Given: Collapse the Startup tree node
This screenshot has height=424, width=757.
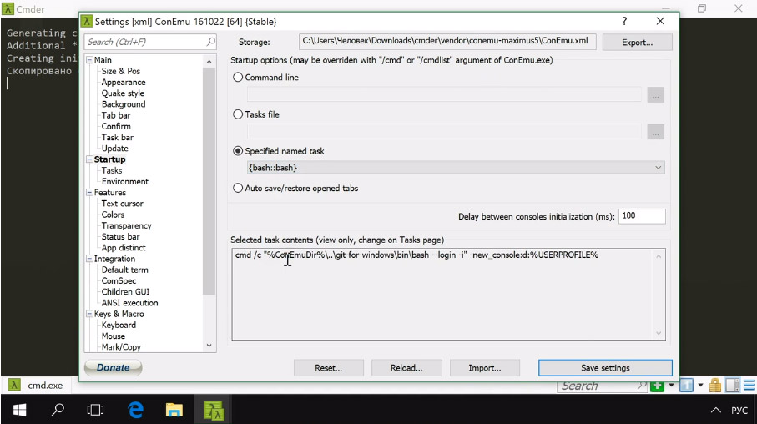Looking at the screenshot, I should click(88, 159).
